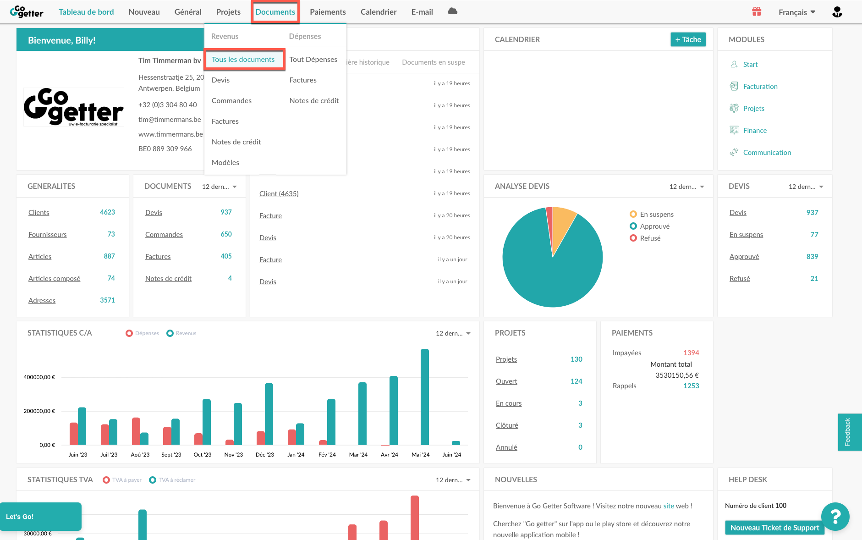The image size is (862, 540).
Task: Open the Rappels link
Action: 624,386
